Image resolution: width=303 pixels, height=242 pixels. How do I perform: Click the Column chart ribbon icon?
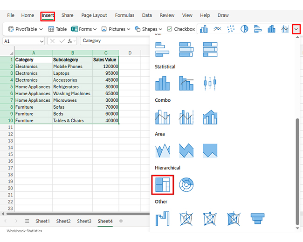204,29
